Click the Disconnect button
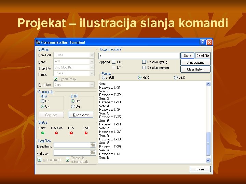The image size is (246, 184). click(x=81, y=115)
